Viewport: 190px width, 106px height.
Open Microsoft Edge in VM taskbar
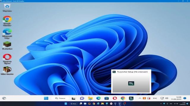coord(98,98)
